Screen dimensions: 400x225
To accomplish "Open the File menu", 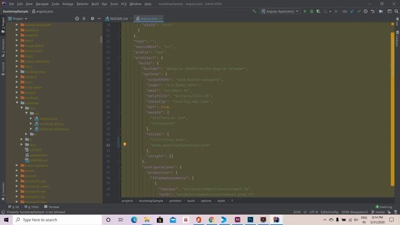I will pos(11,4).
